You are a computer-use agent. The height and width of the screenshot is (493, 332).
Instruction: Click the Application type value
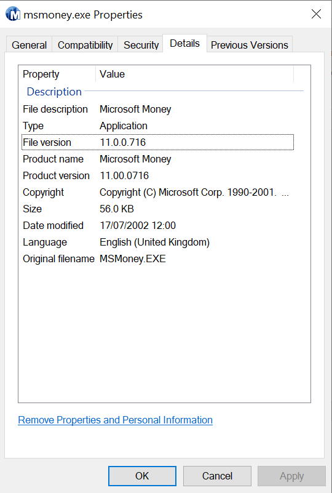[124, 126]
